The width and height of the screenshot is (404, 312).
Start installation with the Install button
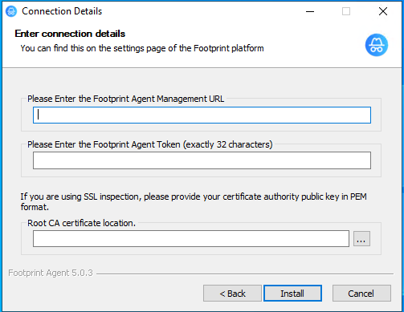292,294
